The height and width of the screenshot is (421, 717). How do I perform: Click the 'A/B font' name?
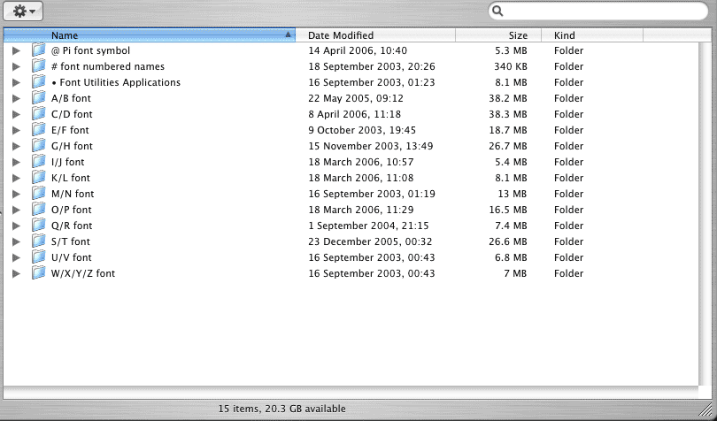(71, 98)
